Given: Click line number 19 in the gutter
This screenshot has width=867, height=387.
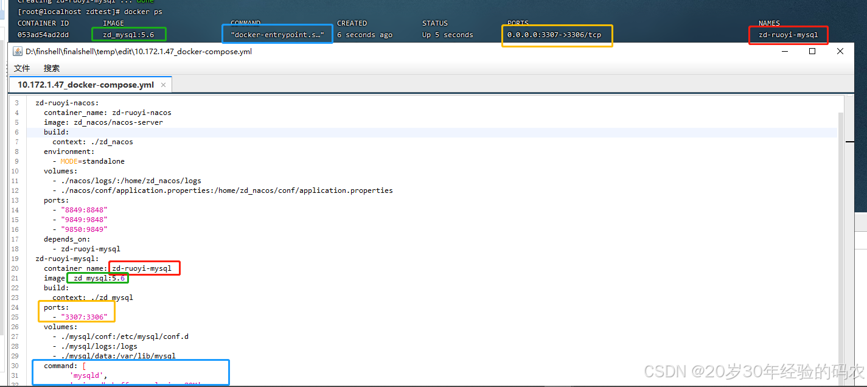Looking at the screenshot, I should tap(15, 259).
